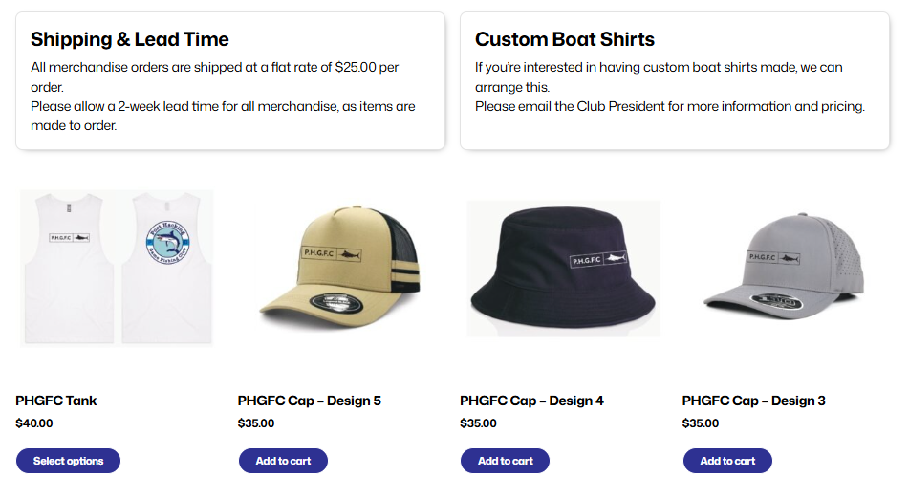Click the Custom Boat Shirts heading
The width and height of the screenshot is (909, 499).
[x=564, y=39]
